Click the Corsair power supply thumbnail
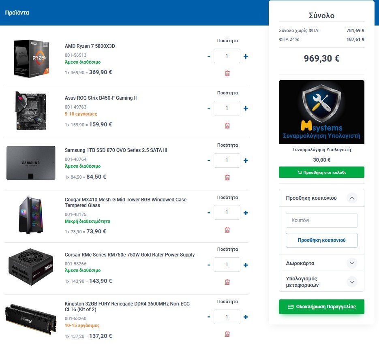The height and width of the screenshot is (346, 379). coord(31,267)
